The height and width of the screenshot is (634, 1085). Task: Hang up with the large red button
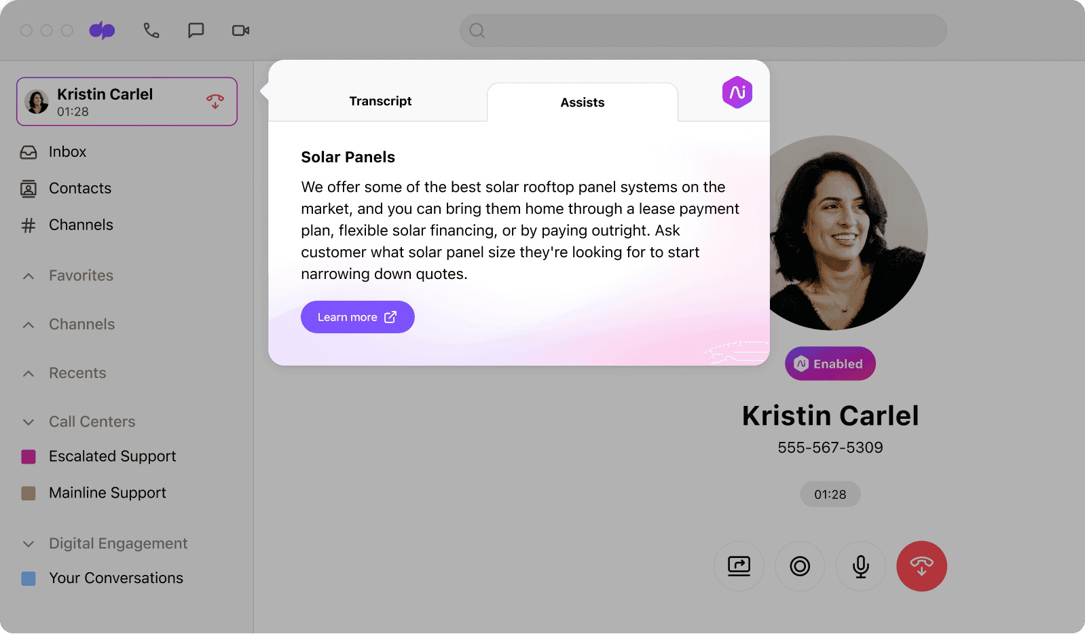[x=921, y=566]
